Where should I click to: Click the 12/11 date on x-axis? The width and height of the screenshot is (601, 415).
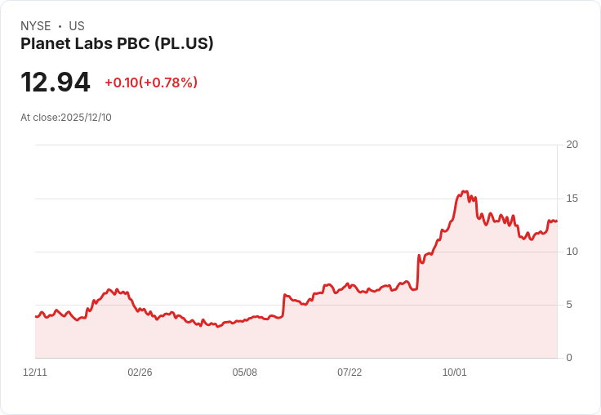coord(35,373)
